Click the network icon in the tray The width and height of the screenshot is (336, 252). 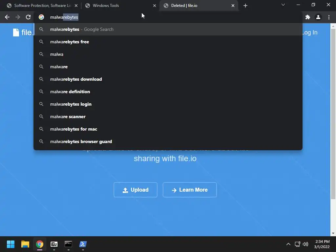[297, 244]
